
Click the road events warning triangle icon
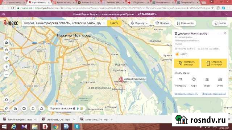click(42, 109)
